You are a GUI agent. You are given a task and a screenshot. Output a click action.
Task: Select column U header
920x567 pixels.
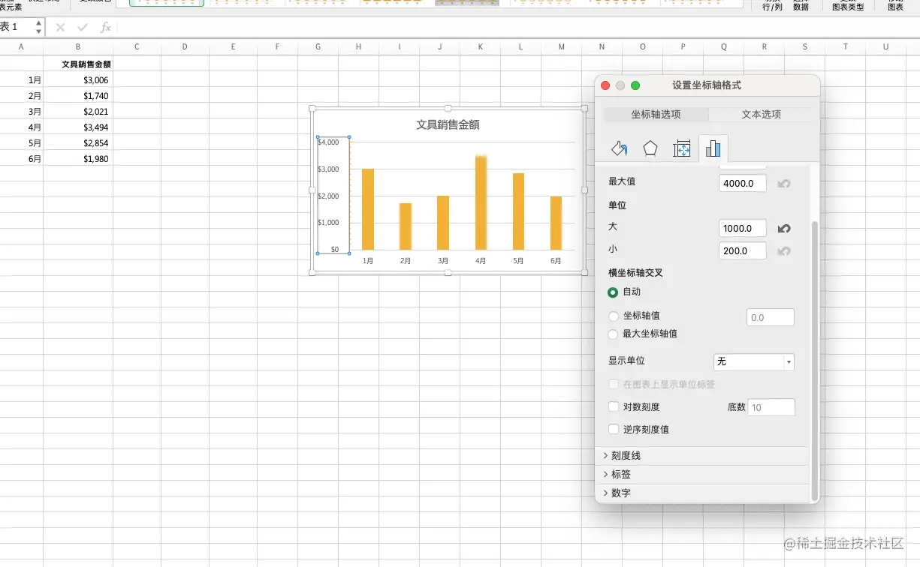click(886, 47)
